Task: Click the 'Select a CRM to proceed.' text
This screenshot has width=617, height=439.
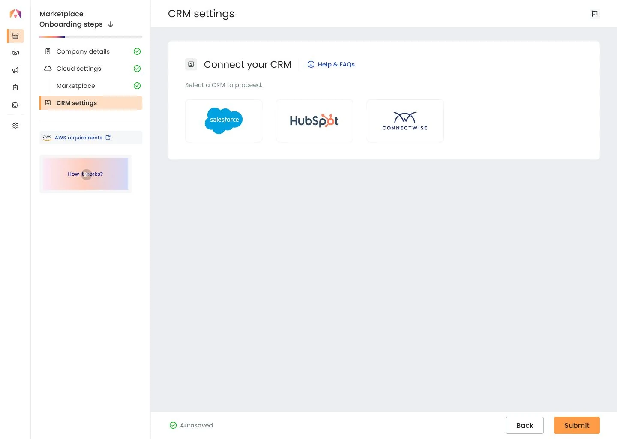Action: tap(224, 85)
